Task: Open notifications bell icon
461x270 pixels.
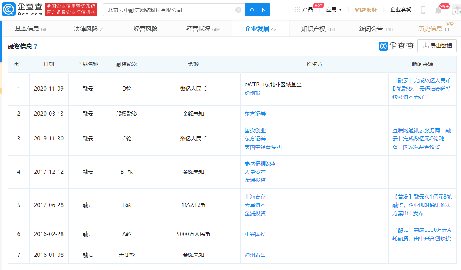Action: point(438,10)
